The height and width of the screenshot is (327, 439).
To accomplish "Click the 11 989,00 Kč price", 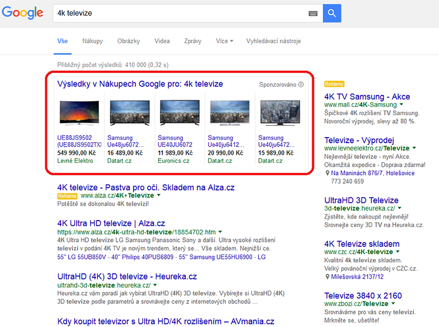I will point(175,153).
